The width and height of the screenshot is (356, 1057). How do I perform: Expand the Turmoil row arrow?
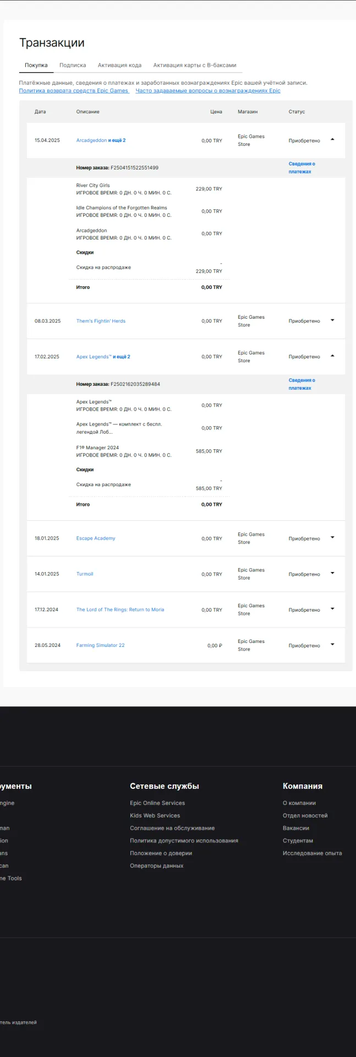click(x=332, y=574)
